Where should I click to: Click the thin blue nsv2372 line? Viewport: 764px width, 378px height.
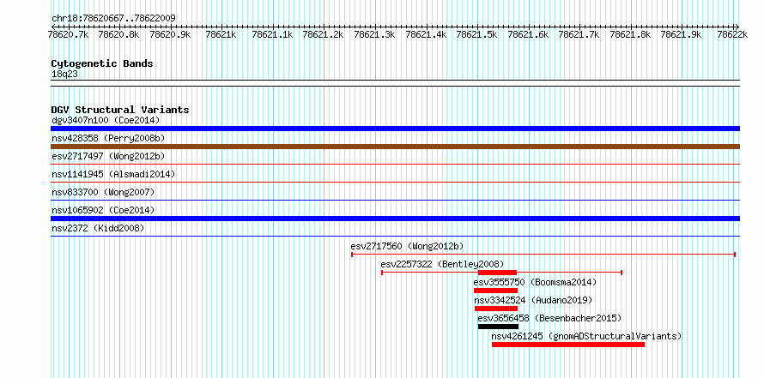395,237
